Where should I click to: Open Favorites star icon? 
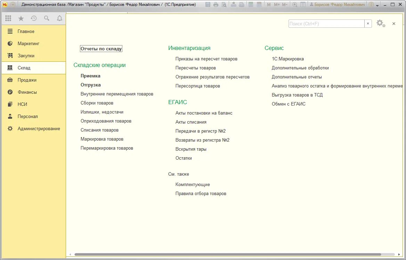pos(21,18)
